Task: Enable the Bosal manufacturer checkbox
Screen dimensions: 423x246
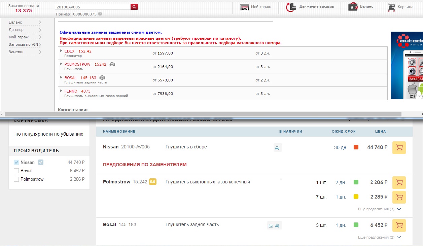Action: 16,171
